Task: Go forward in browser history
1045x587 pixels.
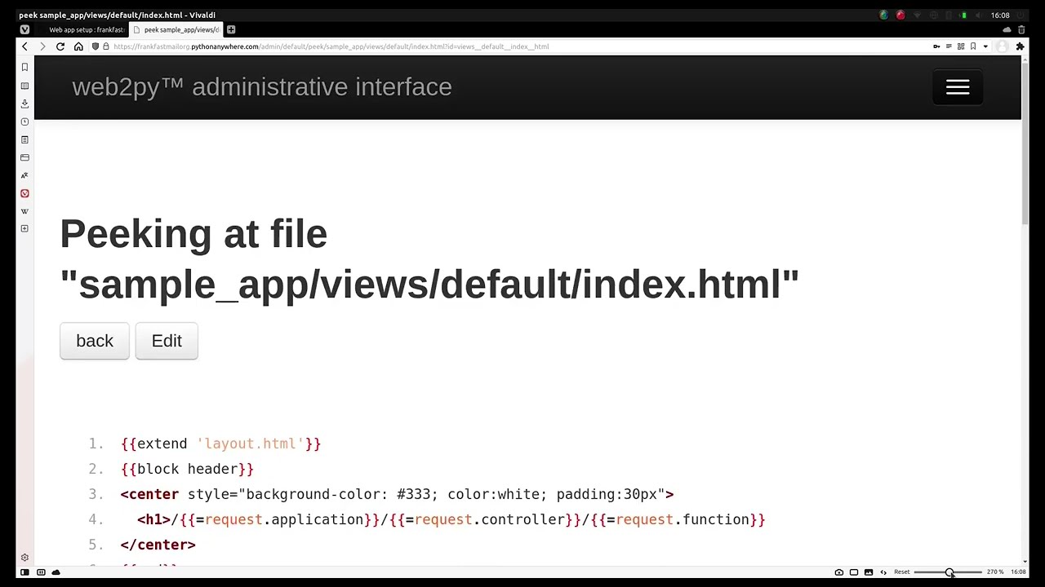Action: (x=42, y=46)
